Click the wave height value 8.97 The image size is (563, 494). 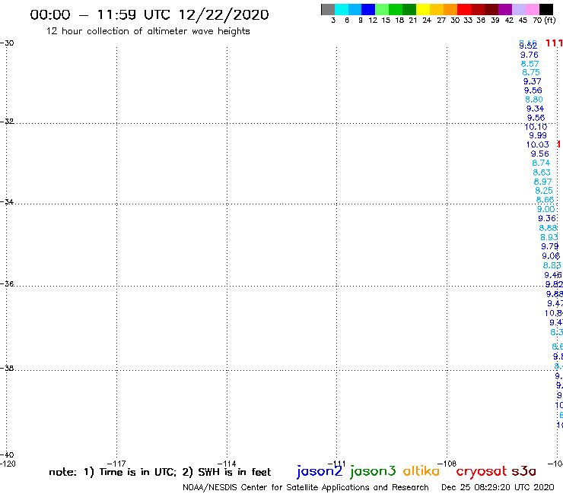point(542,182)
